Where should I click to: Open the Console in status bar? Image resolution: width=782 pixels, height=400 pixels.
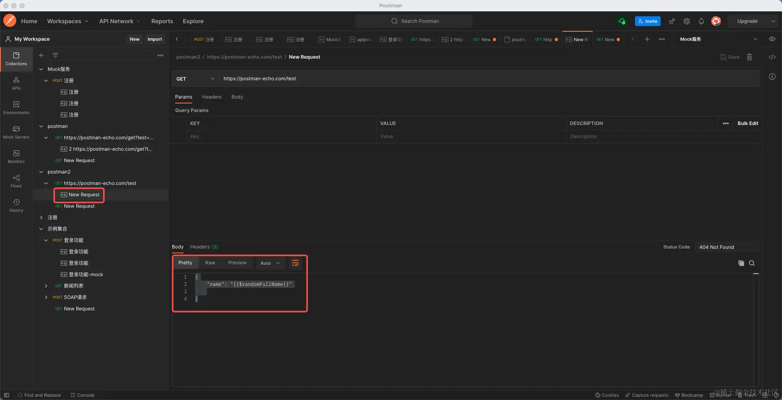[x=82, y=395]
